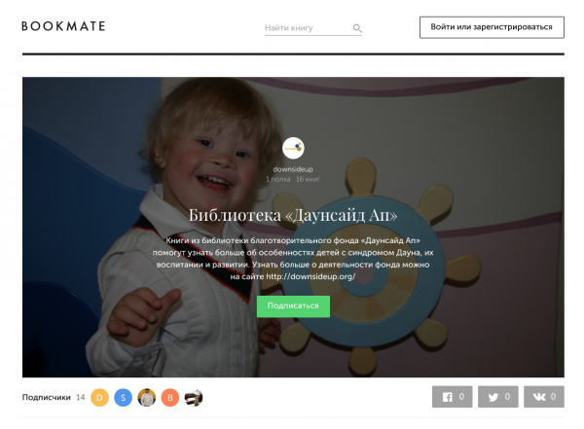
Task: Click the Bookmate logo
Action: point(63,26)
